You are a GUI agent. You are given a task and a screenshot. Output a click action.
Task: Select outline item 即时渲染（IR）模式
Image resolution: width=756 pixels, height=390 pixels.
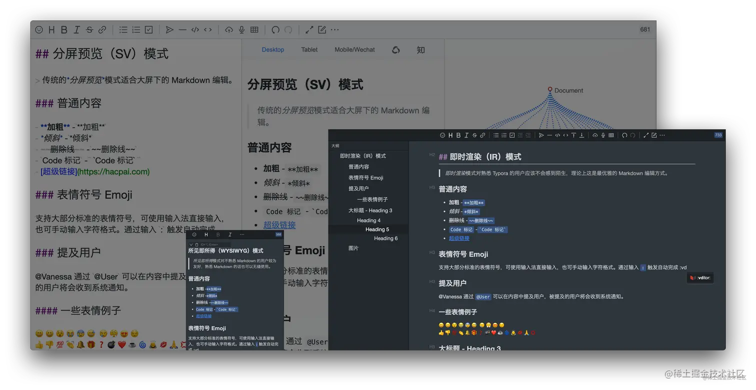point(363,156)
